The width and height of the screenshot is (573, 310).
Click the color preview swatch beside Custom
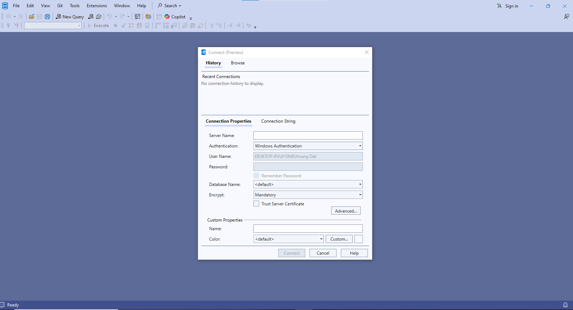tap(358, 239)
